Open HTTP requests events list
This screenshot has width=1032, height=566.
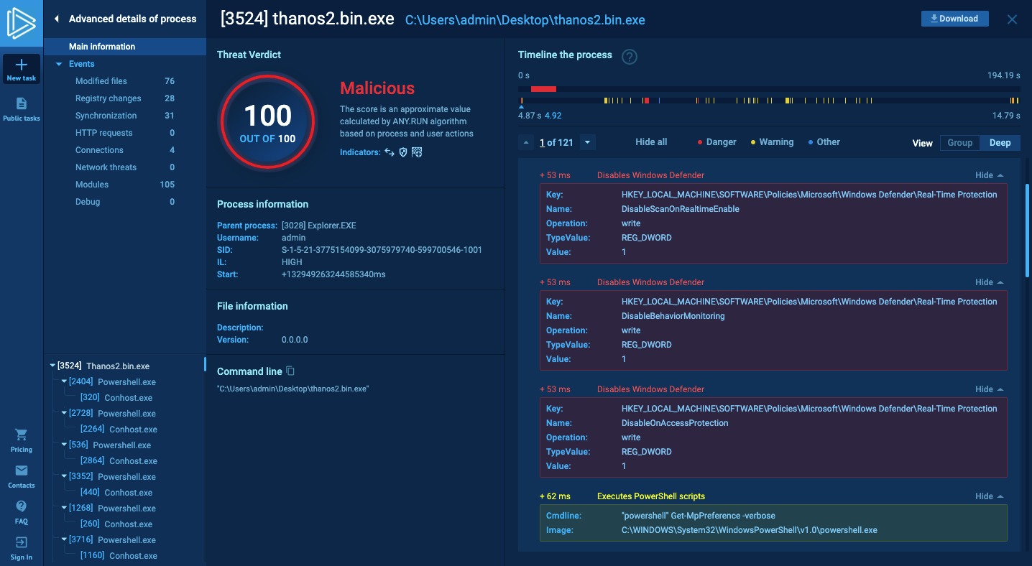125,133
